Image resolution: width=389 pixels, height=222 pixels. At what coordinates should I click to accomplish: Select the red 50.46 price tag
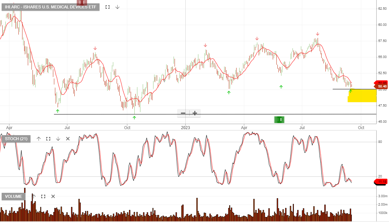(x=381, y=87)
